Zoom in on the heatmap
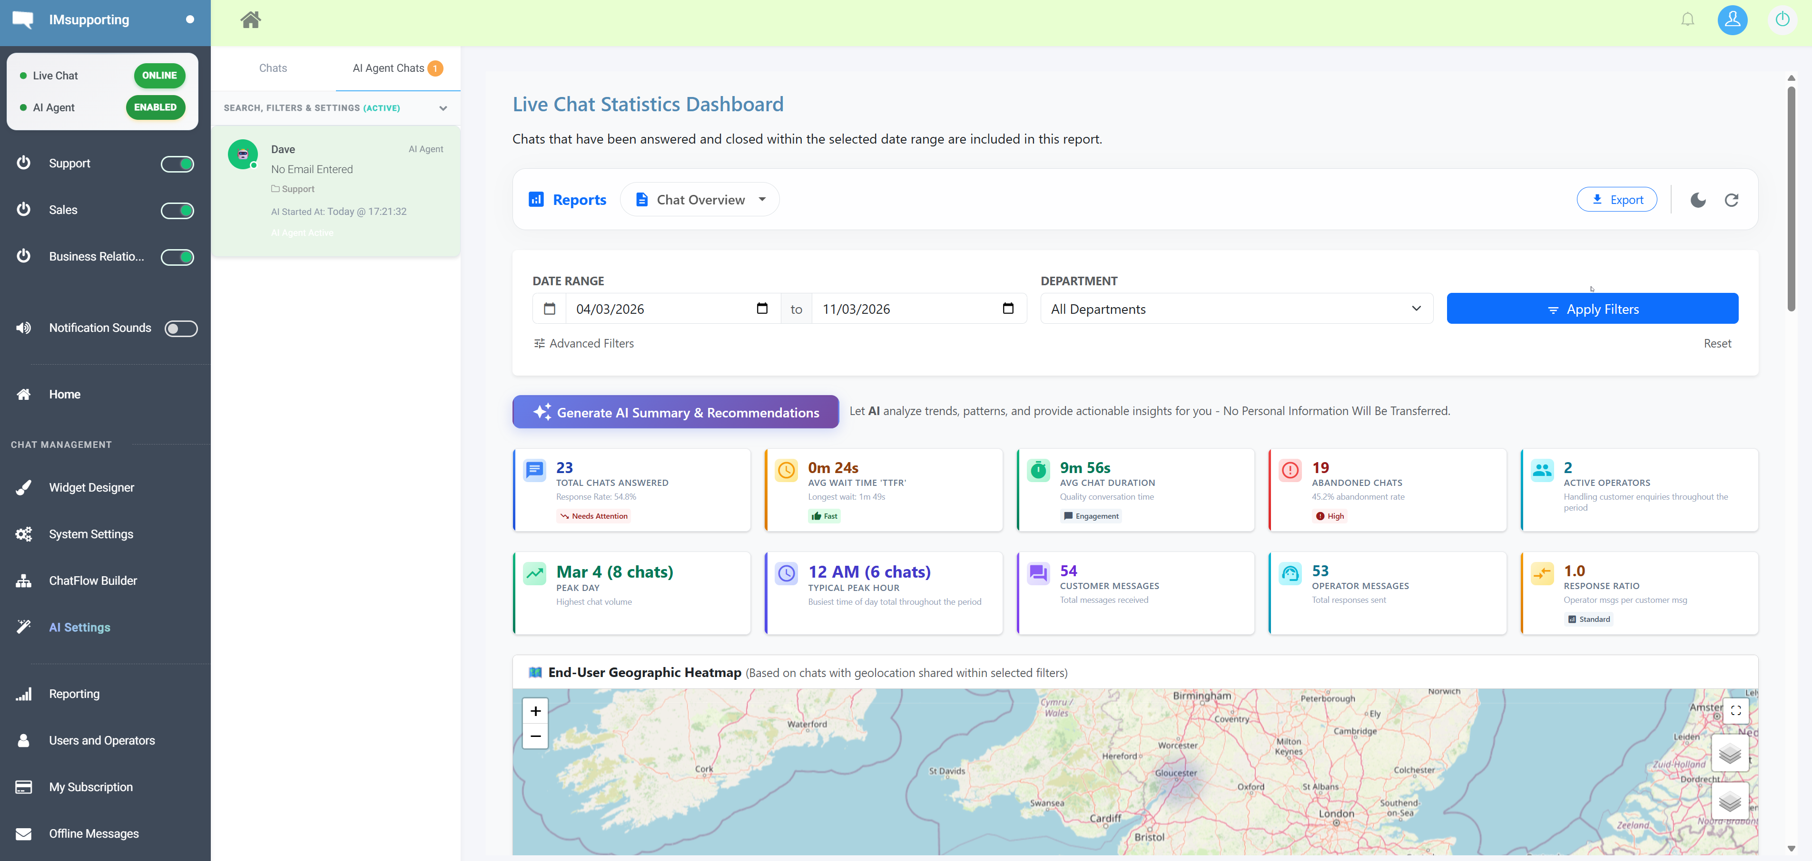 tap(535, 711)
